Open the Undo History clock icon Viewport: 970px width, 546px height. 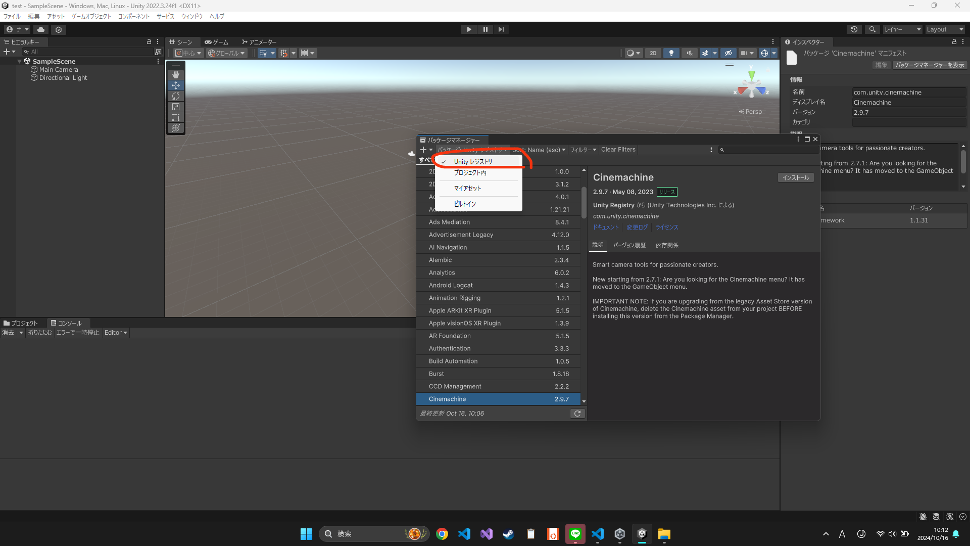tap(854, 29)
